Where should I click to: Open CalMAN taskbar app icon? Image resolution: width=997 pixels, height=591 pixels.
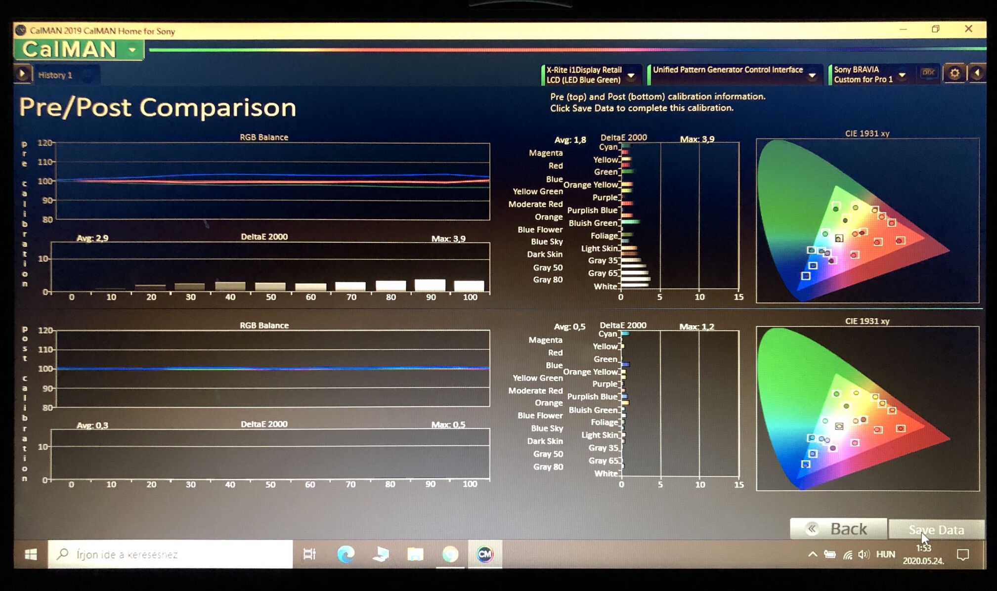(x=484, y=554)
